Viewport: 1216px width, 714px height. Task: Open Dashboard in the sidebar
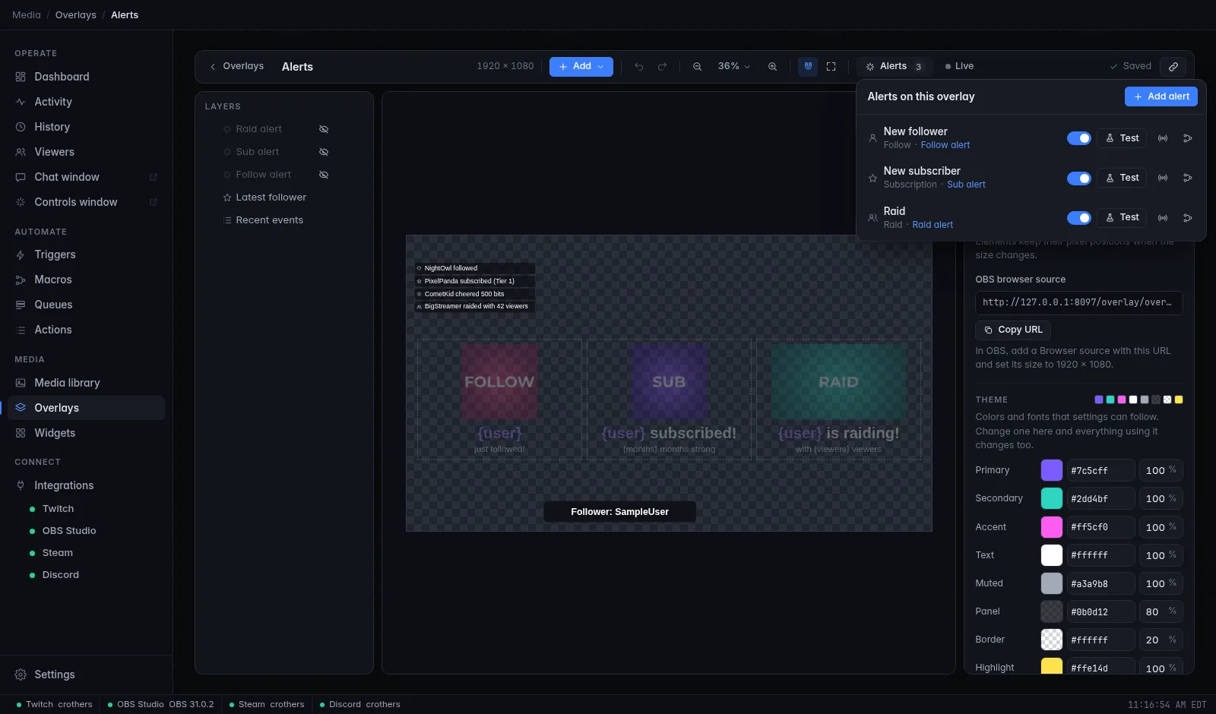click(x=86, y=77)
